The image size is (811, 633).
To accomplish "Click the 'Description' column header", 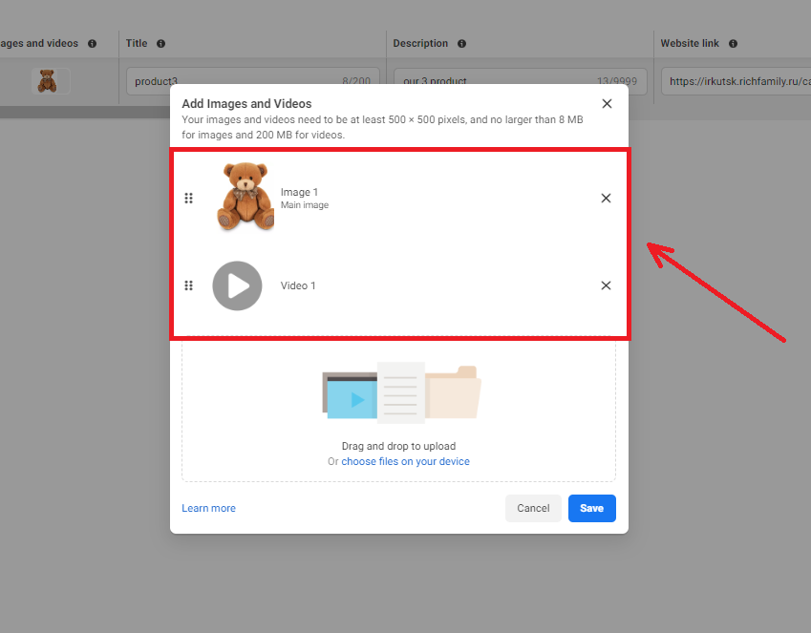I will (x=420, y=44).
